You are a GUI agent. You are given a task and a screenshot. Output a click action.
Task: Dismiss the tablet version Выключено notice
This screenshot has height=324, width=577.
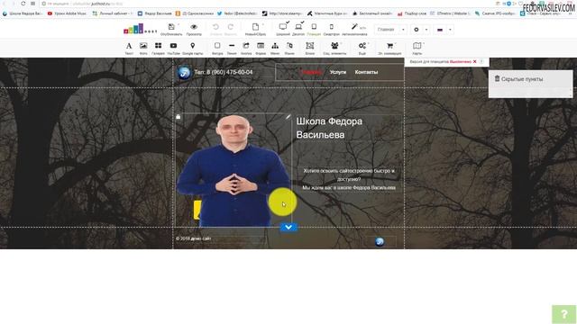click(x=475, y=62)
